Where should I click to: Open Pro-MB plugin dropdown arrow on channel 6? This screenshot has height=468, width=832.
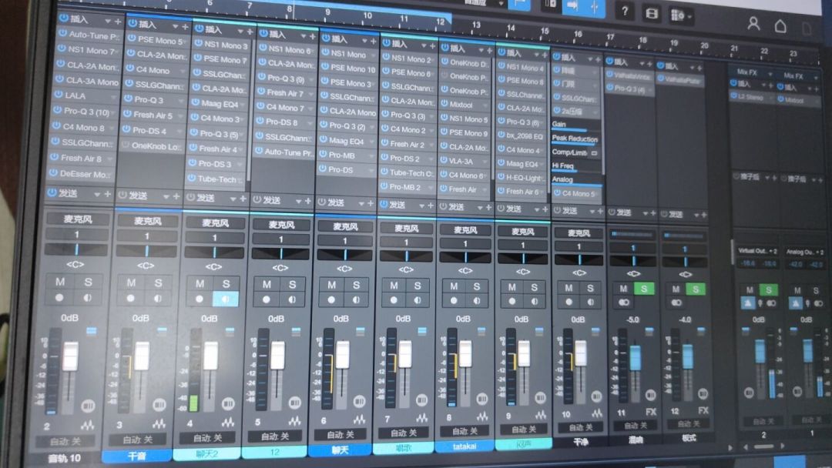point(371,156)
